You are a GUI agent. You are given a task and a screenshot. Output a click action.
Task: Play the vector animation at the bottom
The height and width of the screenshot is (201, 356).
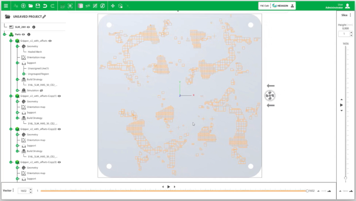[x=169, y=187]
